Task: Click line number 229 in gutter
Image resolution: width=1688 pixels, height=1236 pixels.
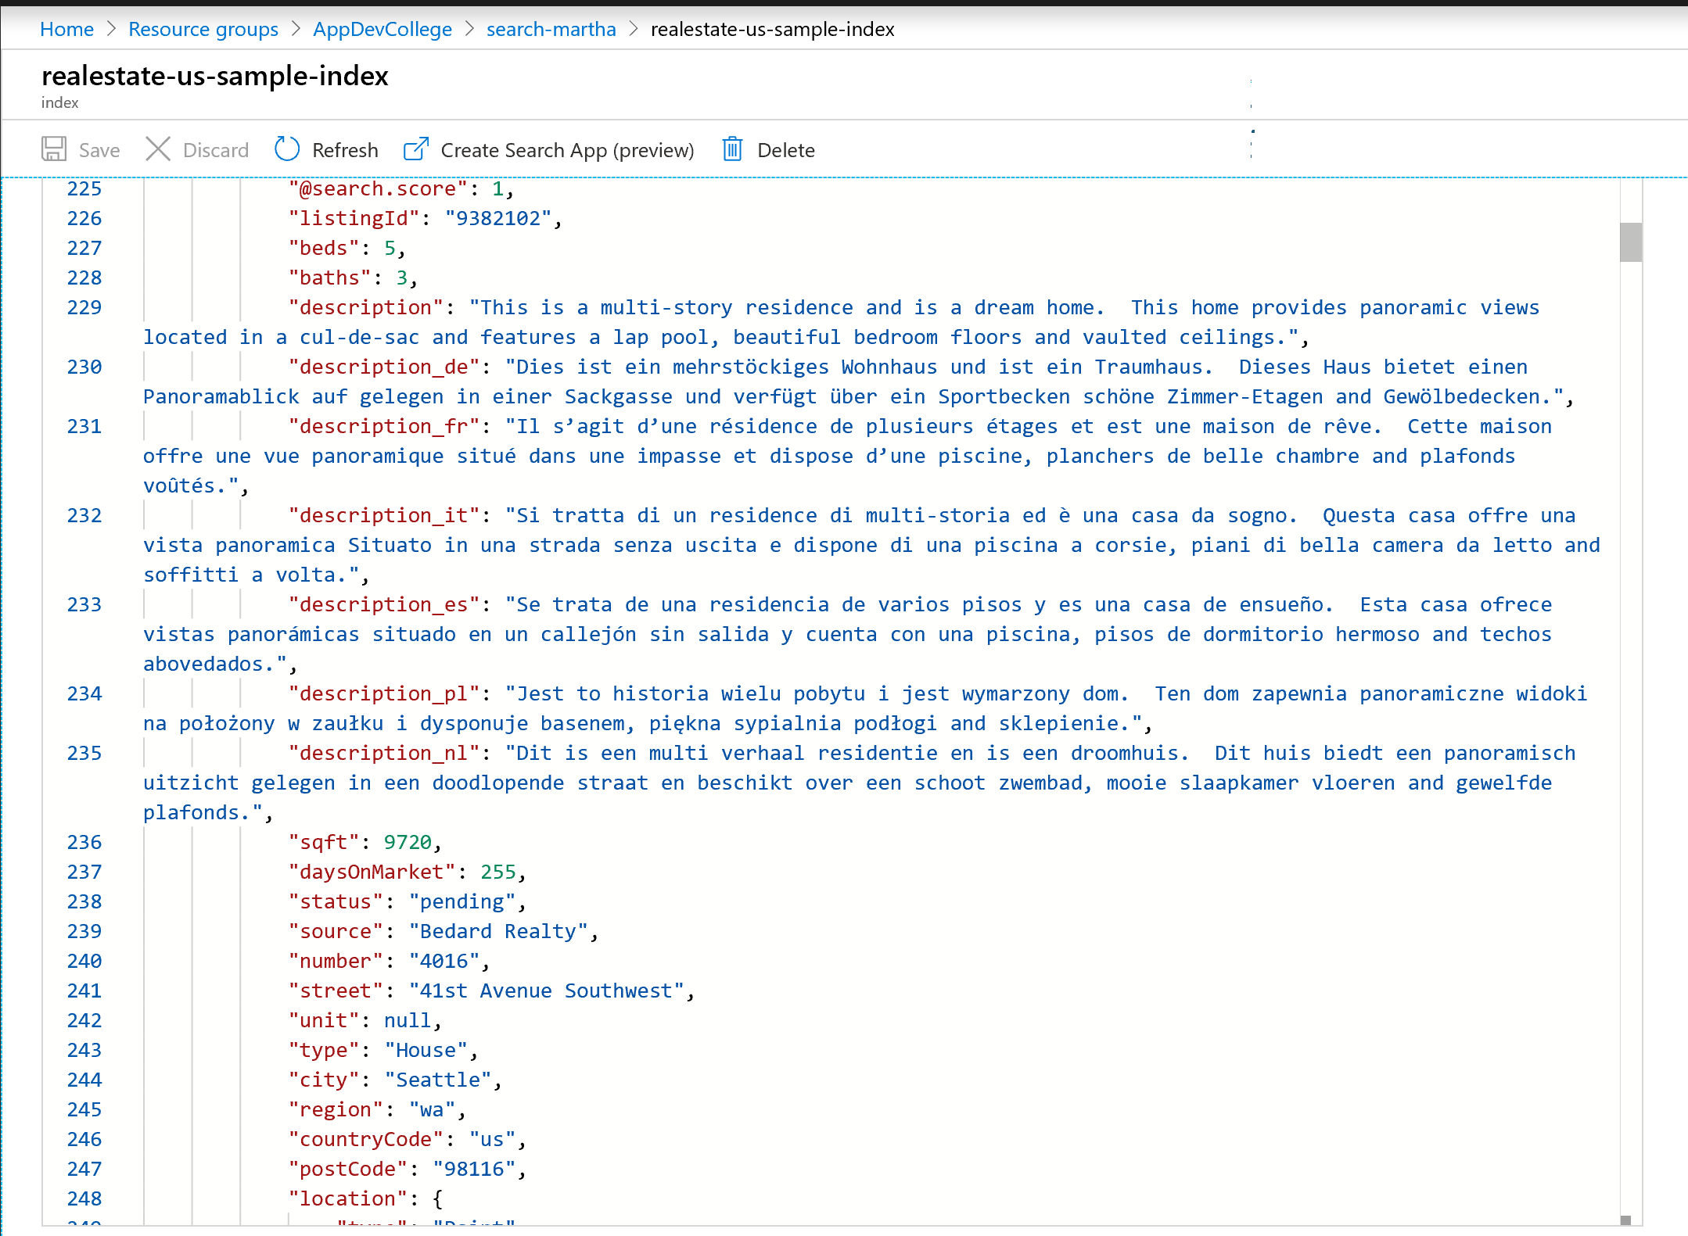Action: pos(84,307)
